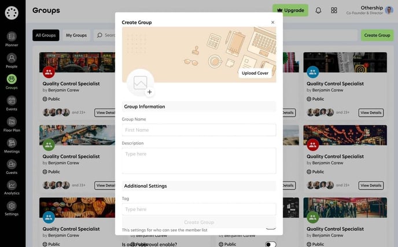
Task: Open notifications bell icon
Action: click(318, 10)
